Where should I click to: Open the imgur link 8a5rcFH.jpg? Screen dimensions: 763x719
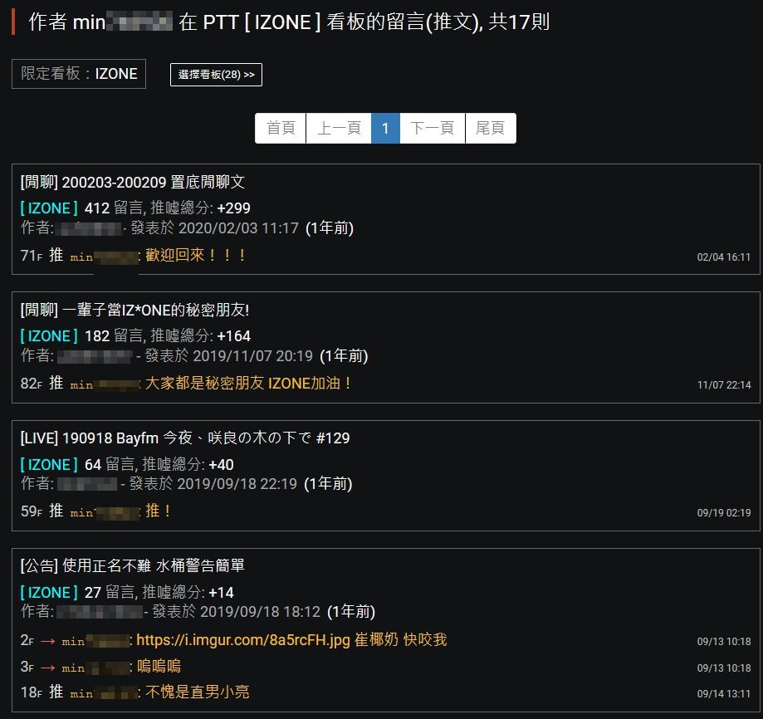pos(243,639)
